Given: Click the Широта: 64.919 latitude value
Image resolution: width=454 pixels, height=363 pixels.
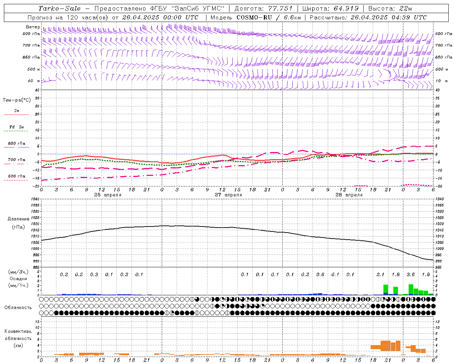Looking at the screenshot, I should click(x=330, y=9).
